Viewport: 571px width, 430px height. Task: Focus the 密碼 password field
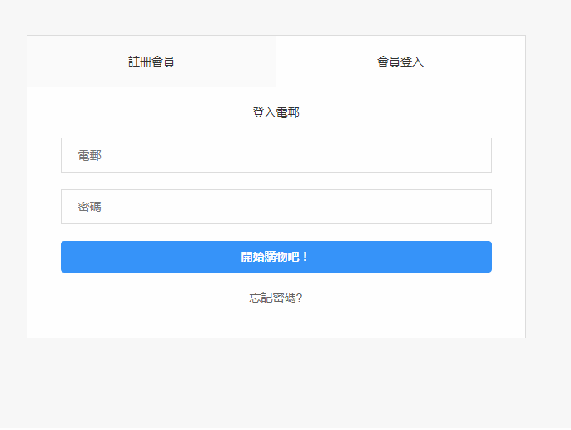click(x=276, y=207)
